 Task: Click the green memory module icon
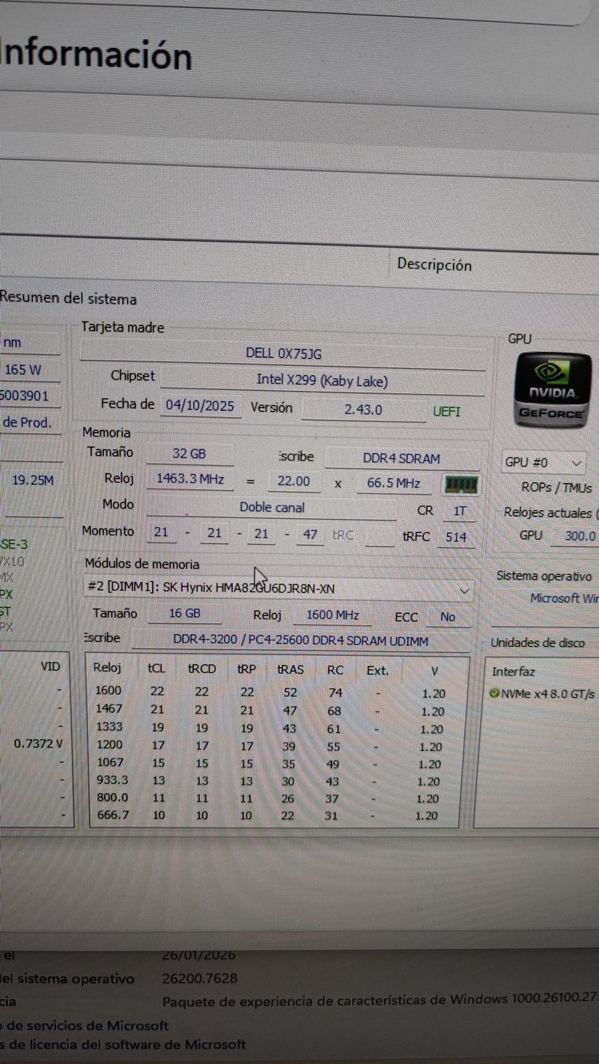click(461, 484)
